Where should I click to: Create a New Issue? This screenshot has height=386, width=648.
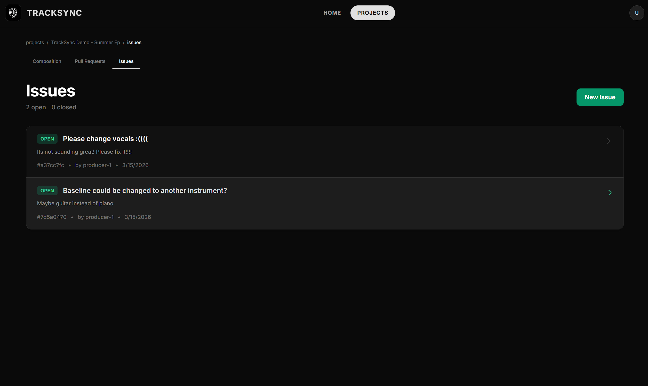pyautogui.click(x=599, y=97)
